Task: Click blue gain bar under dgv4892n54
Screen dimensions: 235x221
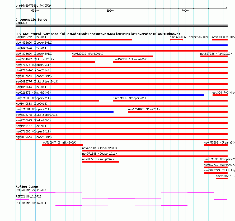Action: point(121,45)
